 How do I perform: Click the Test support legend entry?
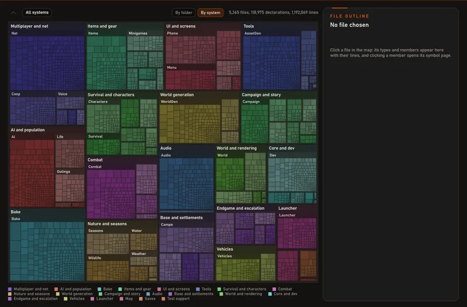coord(176,299)
